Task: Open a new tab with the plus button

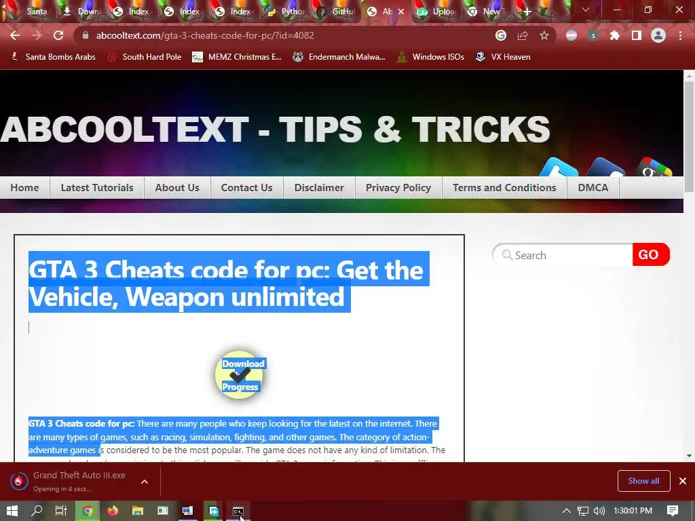Action: [527, 12]
